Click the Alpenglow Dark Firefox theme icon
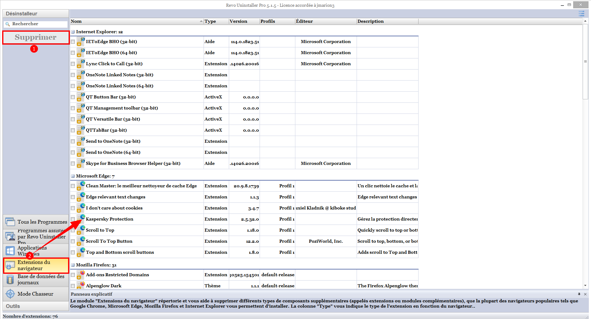This screenshot has width=591, height=319. 81,285
